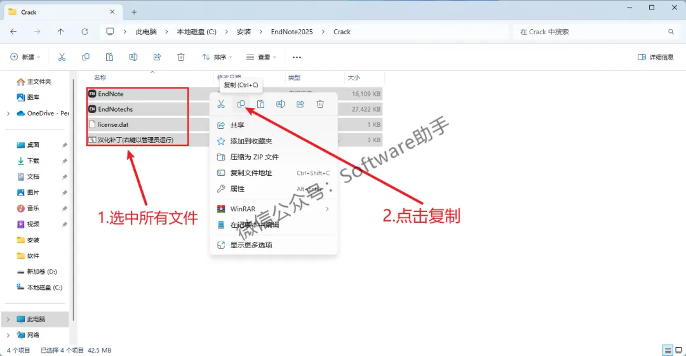Viewport: 686px width, 356px height.
Task: Open 主文件夹 in the sidebar
Action: [34, 82]
